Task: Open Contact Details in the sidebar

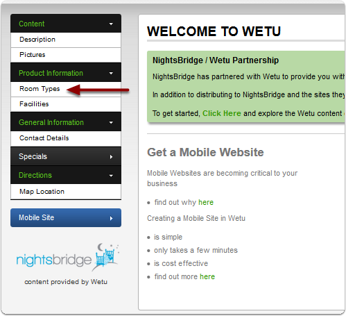Action: tap(66, 138)
